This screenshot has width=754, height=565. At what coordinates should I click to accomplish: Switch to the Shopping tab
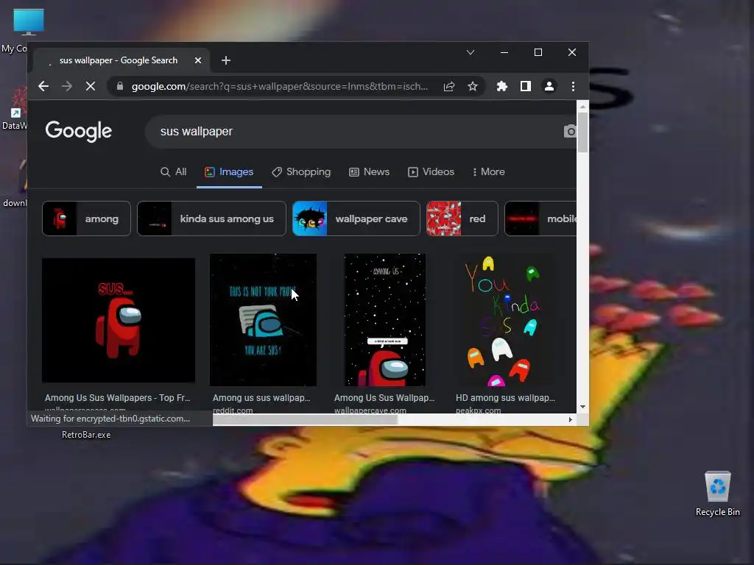pyautogui.click(x=301, y=172)
